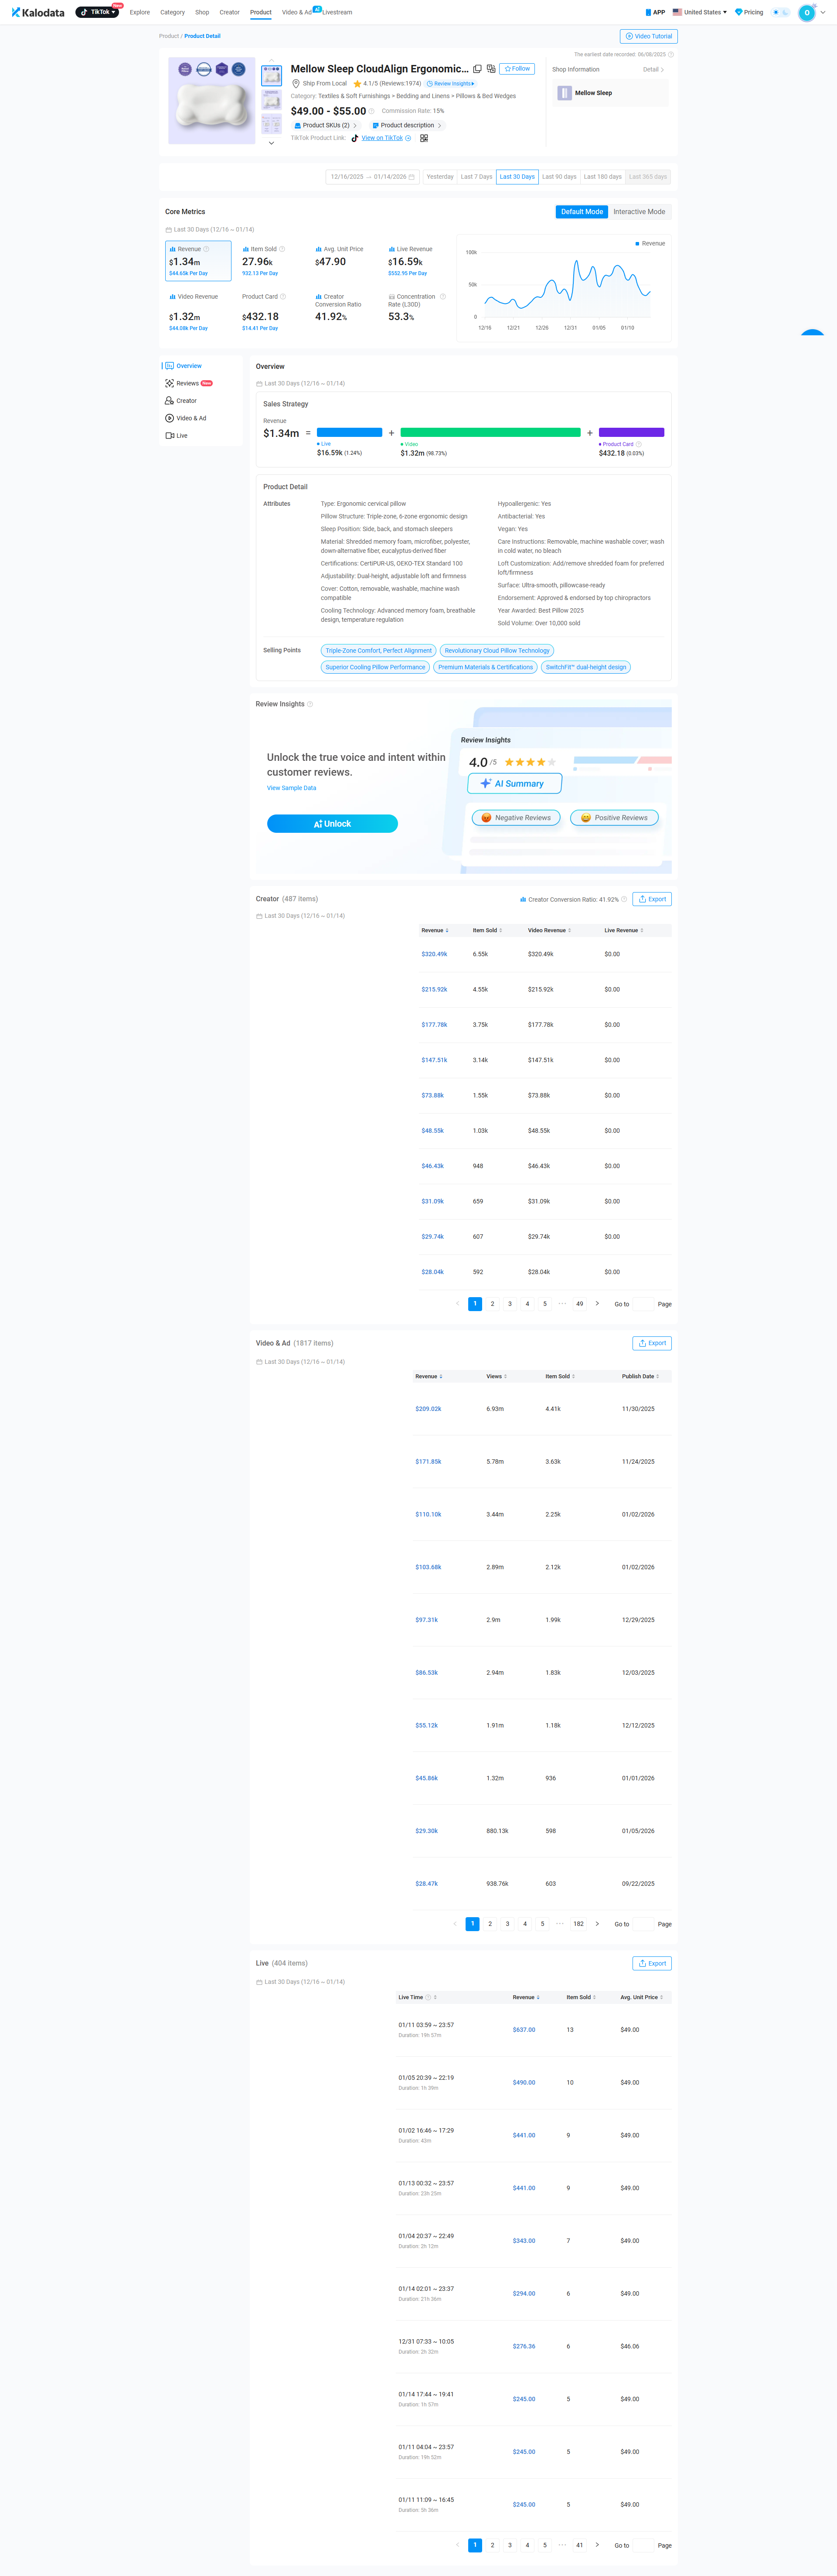The image size is (837, 2576).
Task: Open the TikTok platform dropdown
Action: [98, 13]
